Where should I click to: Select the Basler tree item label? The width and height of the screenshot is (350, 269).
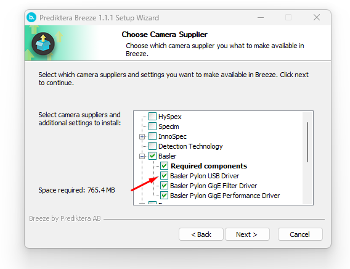click(167, 156)
